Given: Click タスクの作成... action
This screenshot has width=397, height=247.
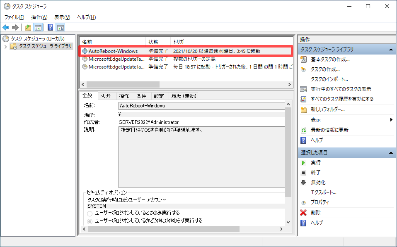Looking at the screenshot, I should click(325, 69).
